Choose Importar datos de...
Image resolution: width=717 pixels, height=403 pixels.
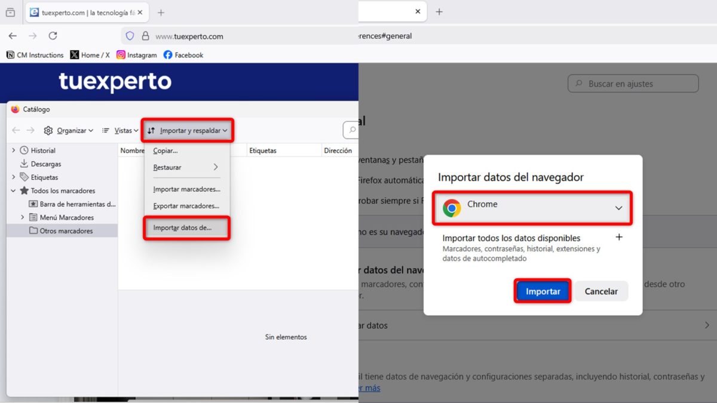(187, 227)
